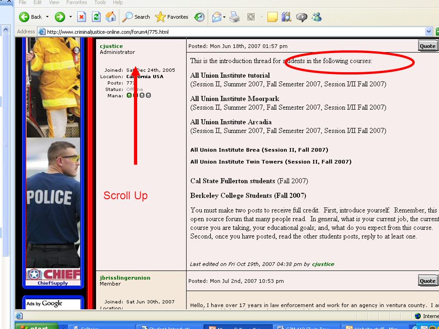Click the Ads by Google label
This screenshot has height=329, width=439.
pos(44,303)
